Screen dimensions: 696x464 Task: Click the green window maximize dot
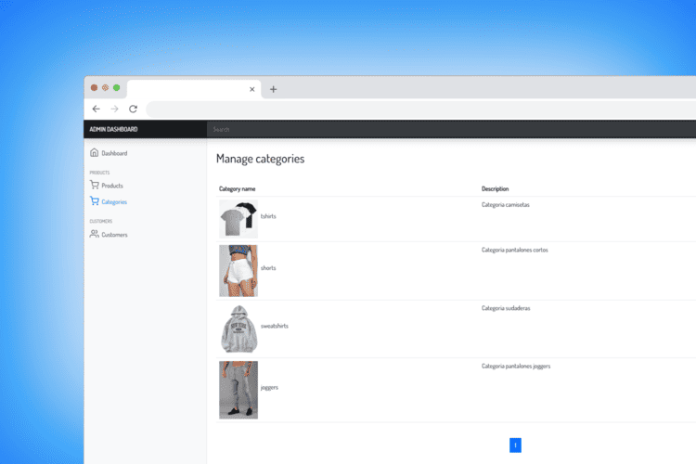pyautogui.click(x=116, y=88)
